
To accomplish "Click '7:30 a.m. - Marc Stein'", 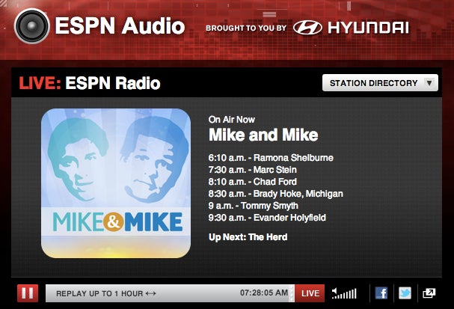I will pos(253,170).
